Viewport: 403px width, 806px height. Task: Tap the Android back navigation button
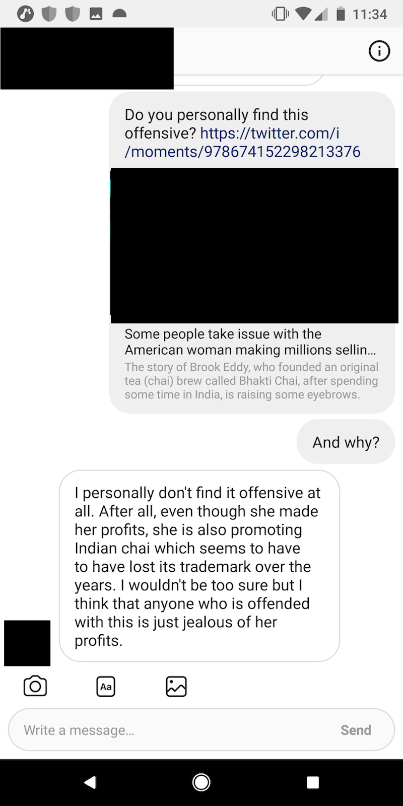click(90, 782)
